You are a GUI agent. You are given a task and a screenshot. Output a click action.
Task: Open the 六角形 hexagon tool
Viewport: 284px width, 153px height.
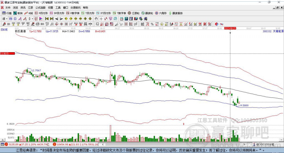[x=161, y=13]
